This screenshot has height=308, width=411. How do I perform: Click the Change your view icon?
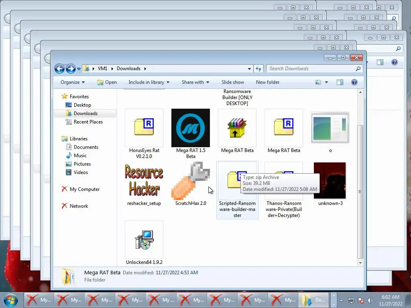[318, 82]
